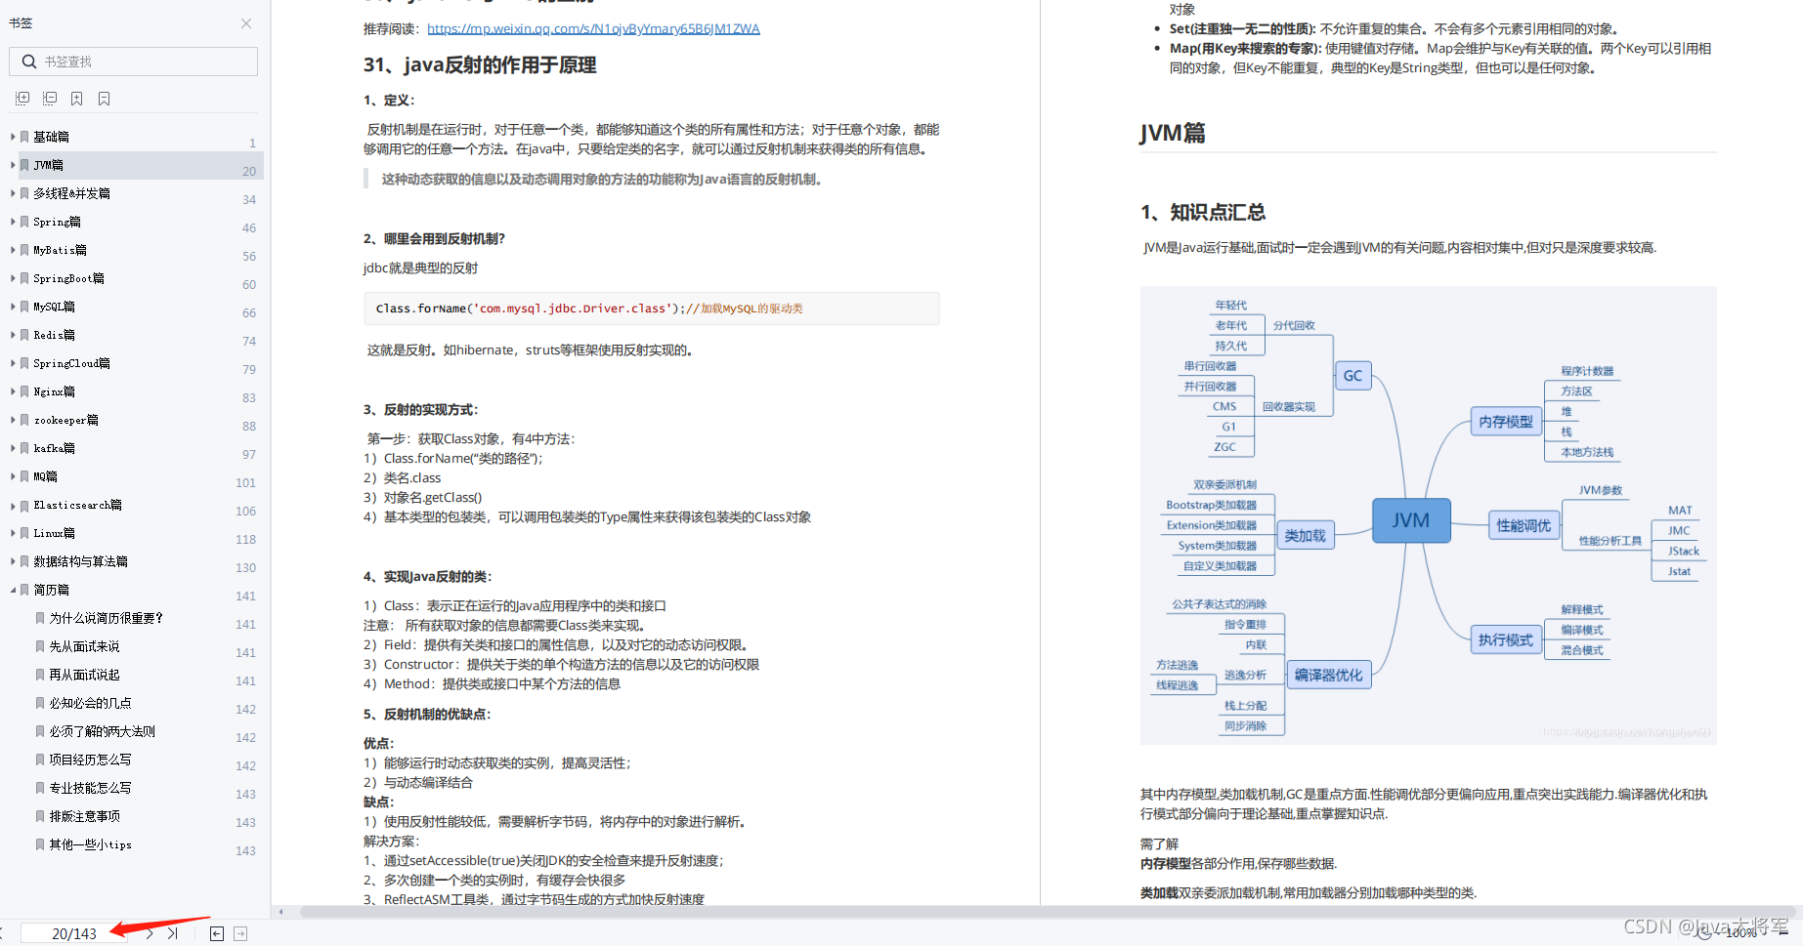Image resolution: width=1803 pixels, height=946 pixels.
Task: Jump to the last page icon
Action: tap(173, 934)
